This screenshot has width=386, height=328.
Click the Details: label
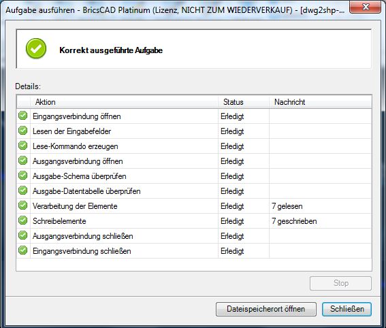[x=28, y=86]
